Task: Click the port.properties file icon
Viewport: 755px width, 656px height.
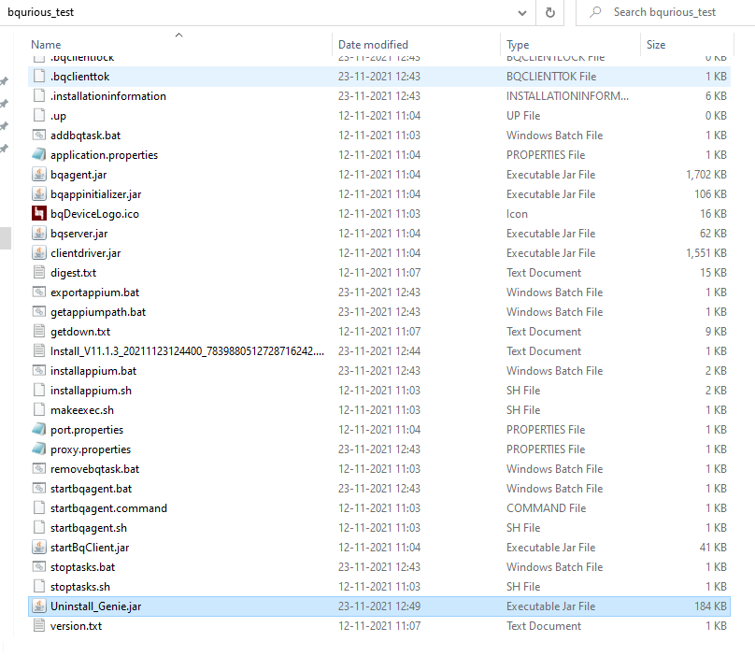Action: click(39, 429)
